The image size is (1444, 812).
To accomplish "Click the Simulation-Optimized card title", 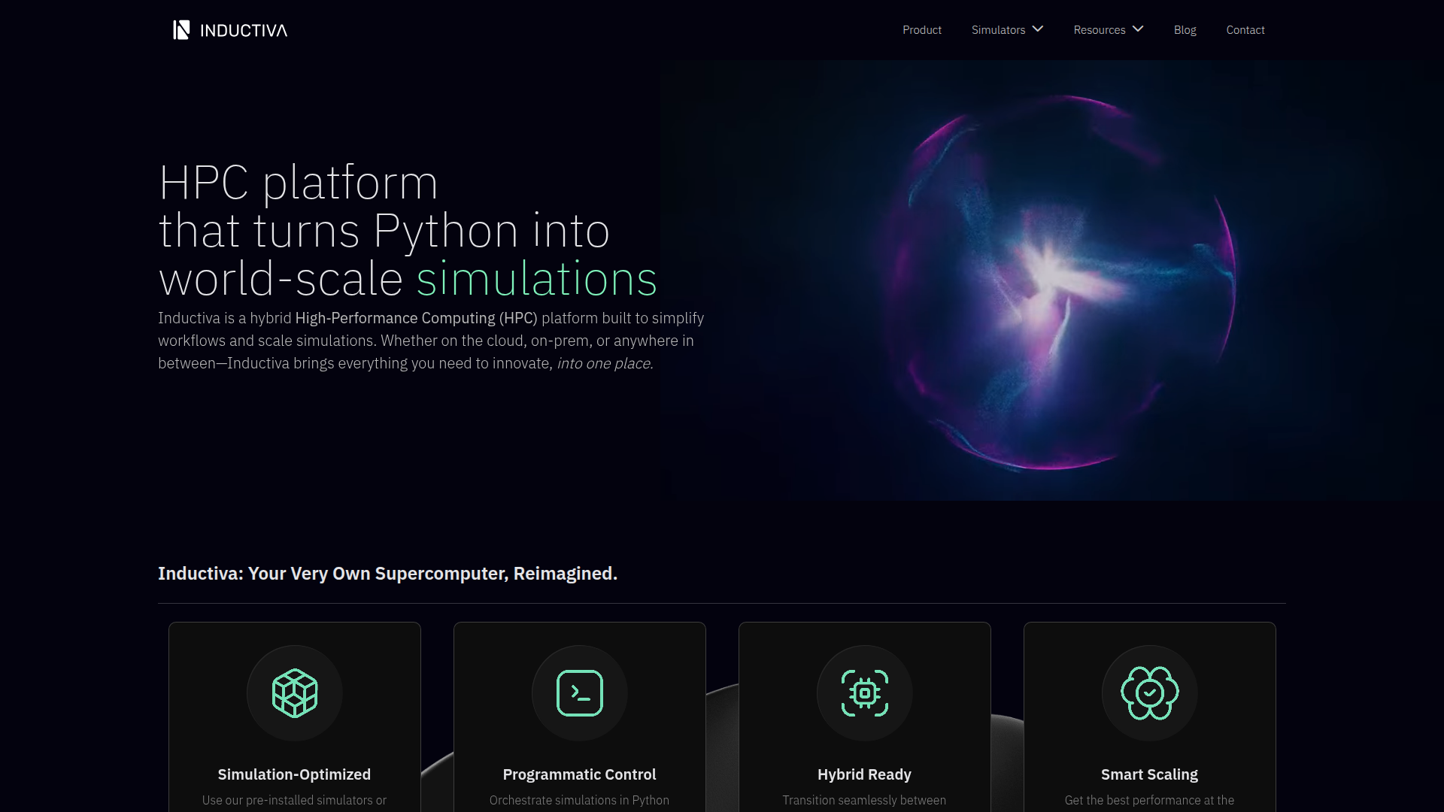I will pos(294,774).
